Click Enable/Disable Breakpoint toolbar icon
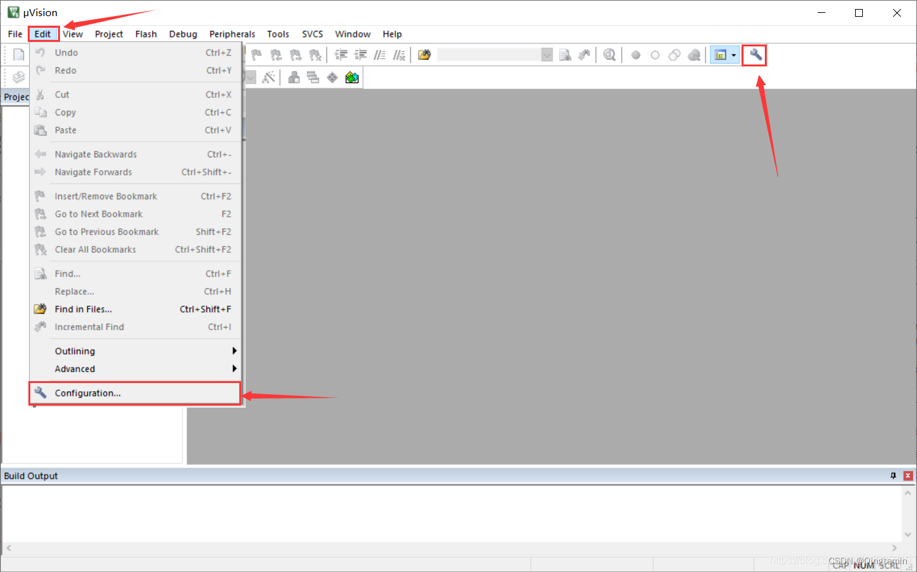This screenshot has width=917, height=572. 655,55
